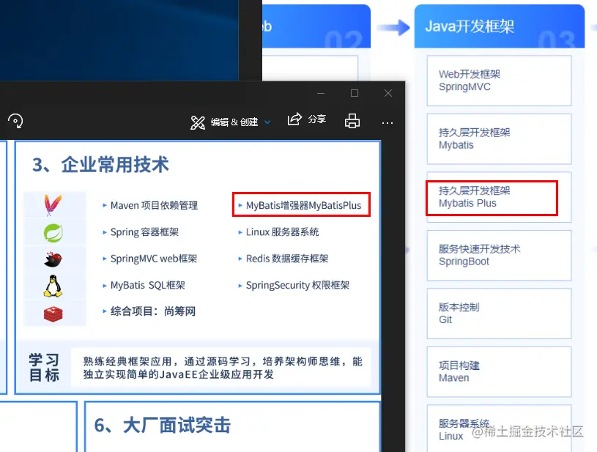The height and width of the screenshot is (452, 597).
Task: Click 'Maven 项目依赖管理' text
Action: pos(154,206)
